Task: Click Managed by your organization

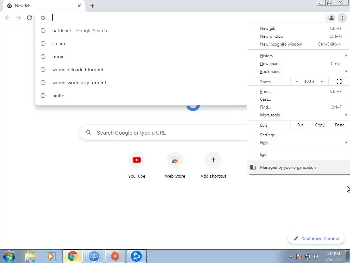Action: coord(298,167)
